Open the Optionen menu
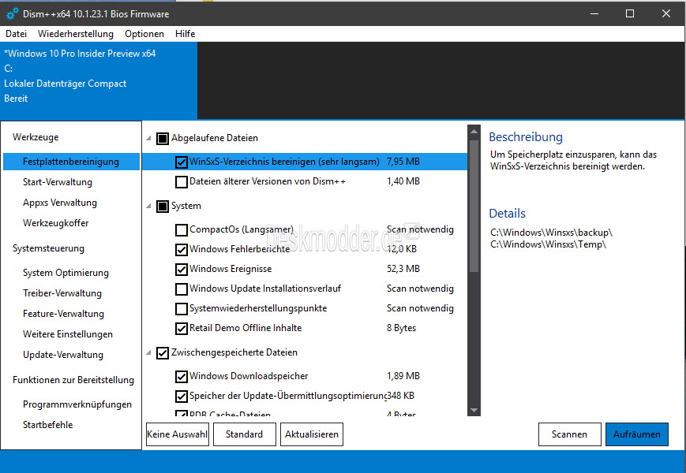This screenshot has height=473, width=686. click(x=144, y=34)
